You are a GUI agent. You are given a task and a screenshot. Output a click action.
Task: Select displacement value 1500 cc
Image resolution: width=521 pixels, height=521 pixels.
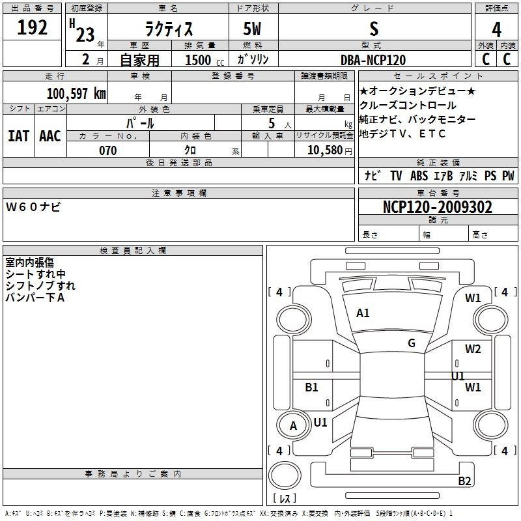pyautogui.click(x=204, y=60)
